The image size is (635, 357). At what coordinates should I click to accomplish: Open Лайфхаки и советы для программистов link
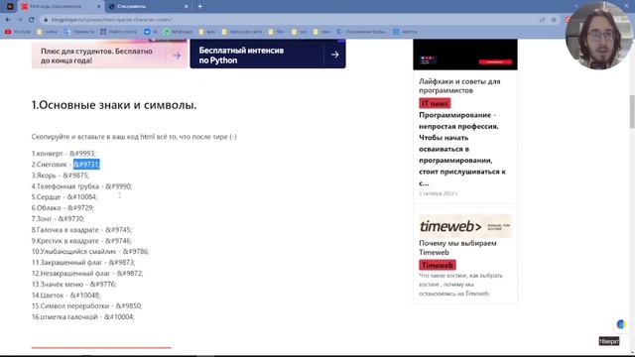tap(459, 86)
